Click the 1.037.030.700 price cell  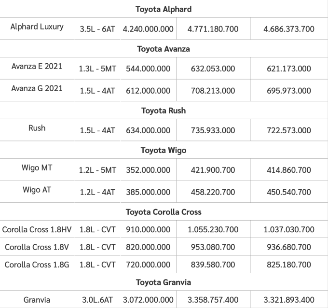289,230
